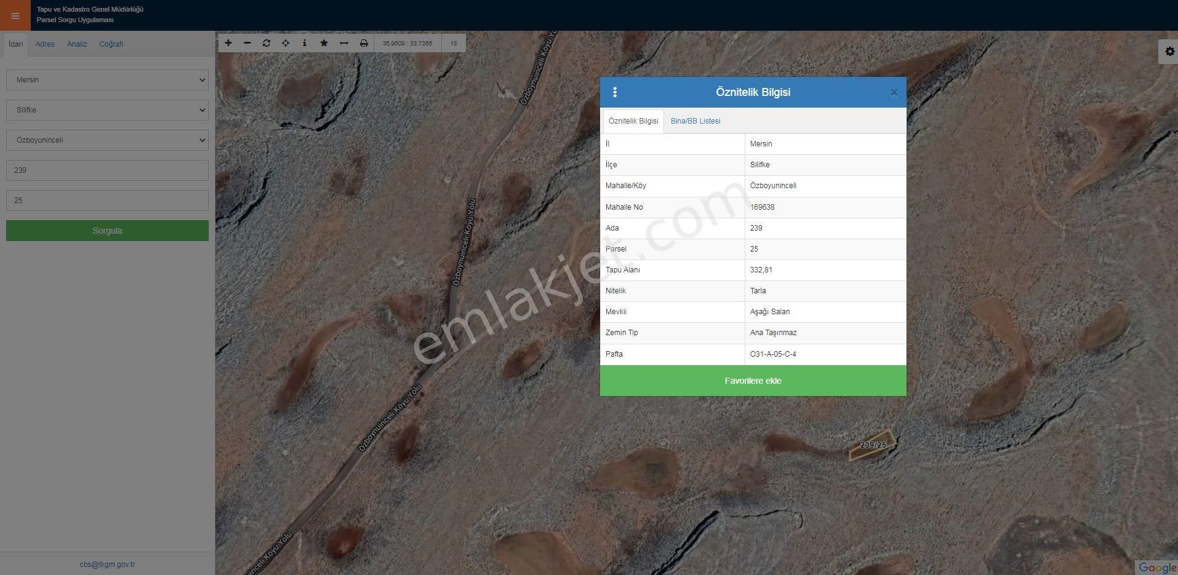
Task: Click the print map icon
Action: point(364,43)
